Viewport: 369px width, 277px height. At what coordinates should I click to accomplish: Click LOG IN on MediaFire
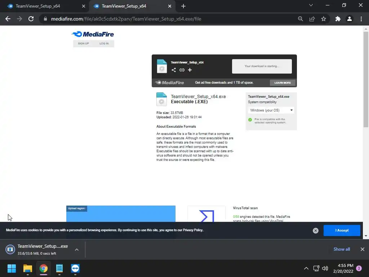click(x=104, y=44)
